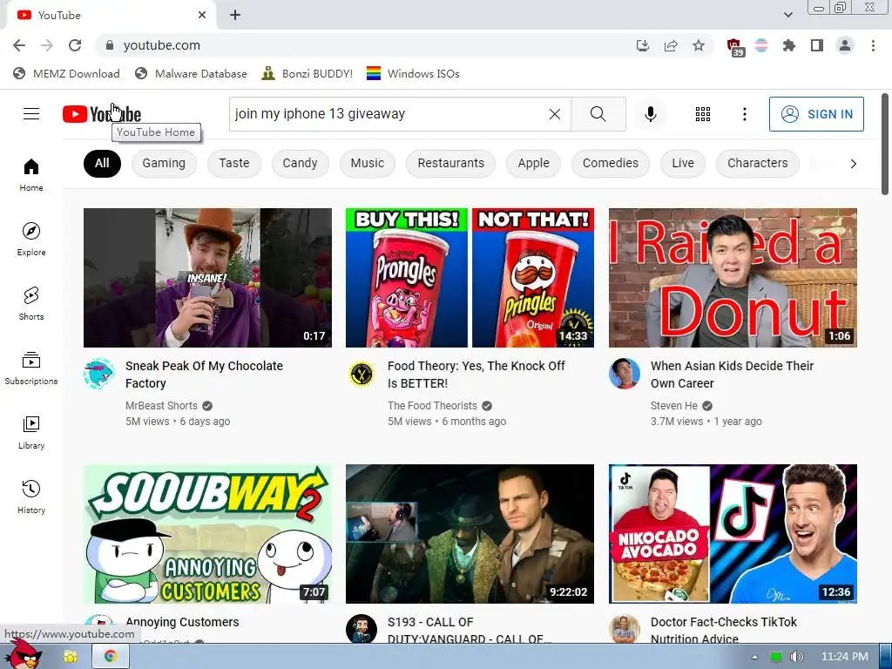
Task: Open Chrome profile avatar
Action: pos(845,45)
